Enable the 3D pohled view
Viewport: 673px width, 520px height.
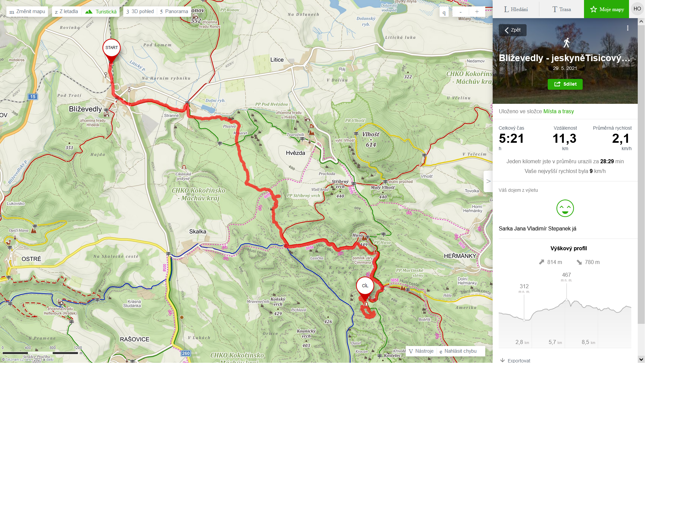(x=140, y=11)
